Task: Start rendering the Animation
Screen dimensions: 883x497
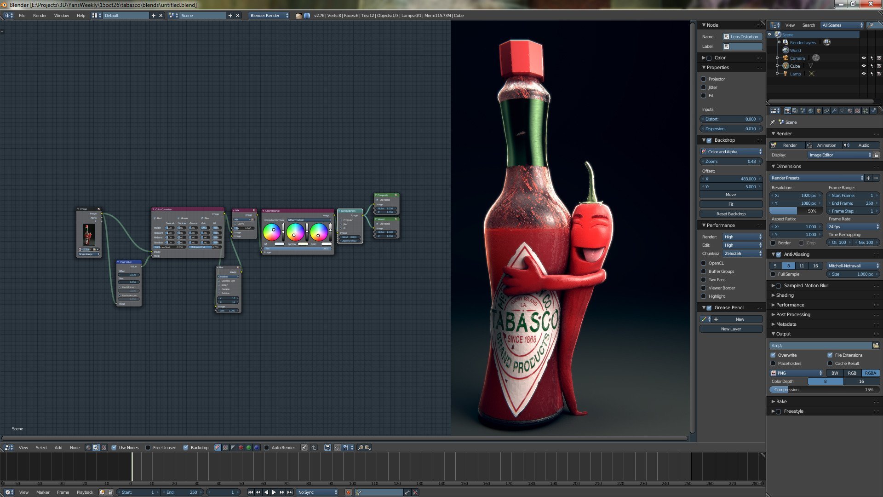Action: [823, 145]
